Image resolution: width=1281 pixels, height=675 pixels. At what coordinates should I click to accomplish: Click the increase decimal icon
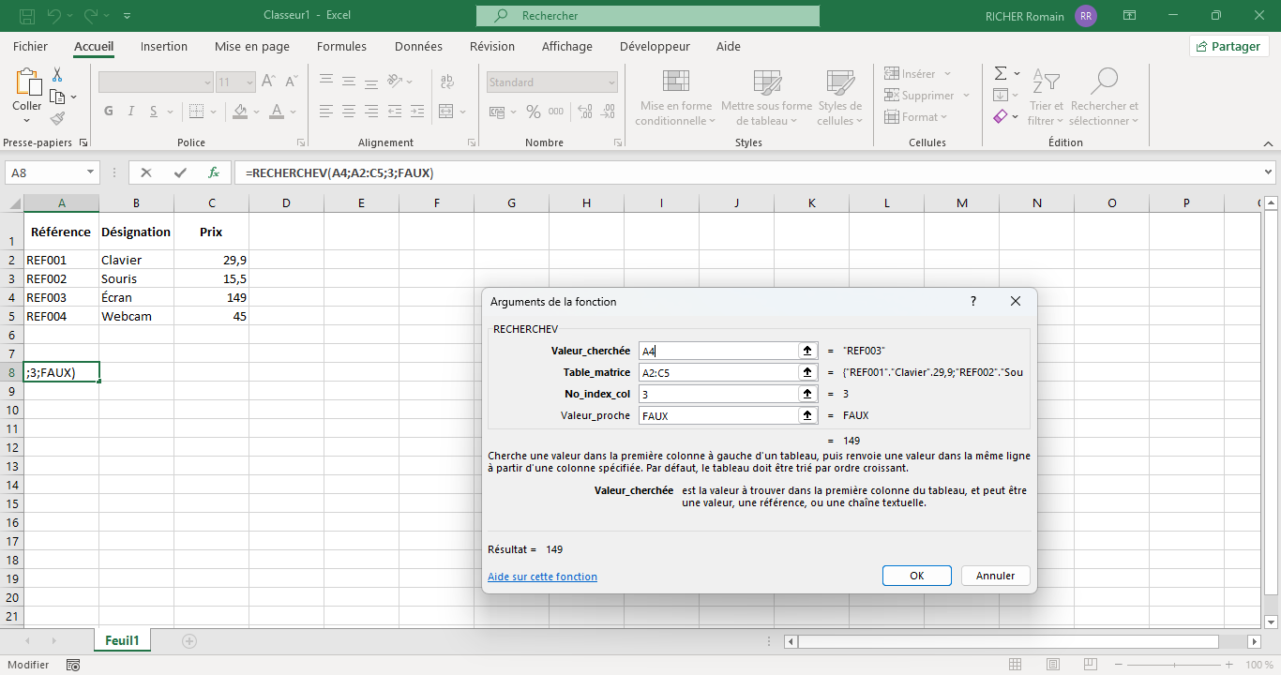[586, 112]
